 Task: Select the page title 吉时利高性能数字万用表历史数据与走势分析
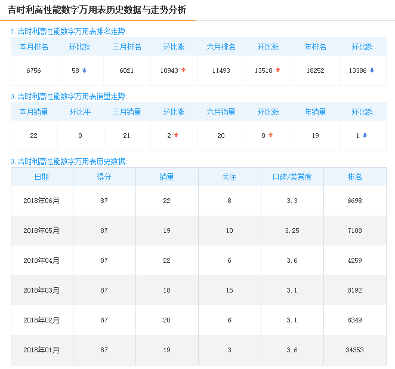click(x=97, y=10)
